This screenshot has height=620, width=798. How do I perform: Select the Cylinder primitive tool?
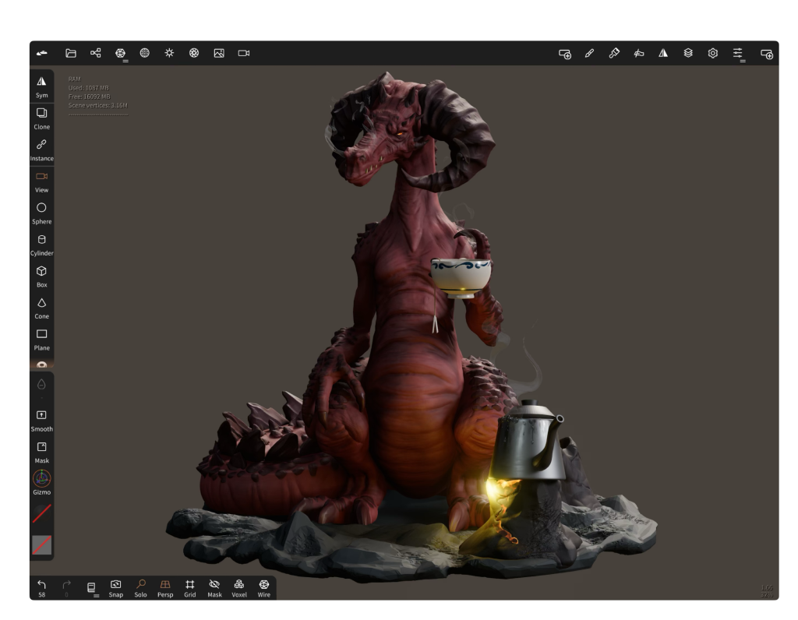click(x=41, y=244)
